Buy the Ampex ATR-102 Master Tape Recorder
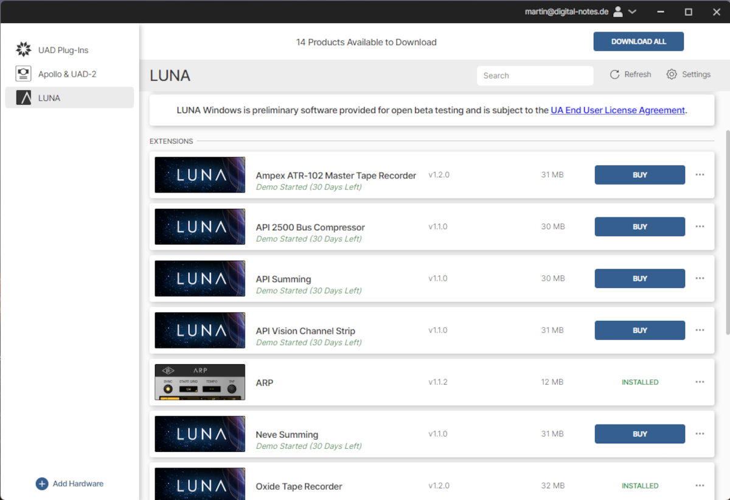The image size is (730, 500). tap(640, 175)
